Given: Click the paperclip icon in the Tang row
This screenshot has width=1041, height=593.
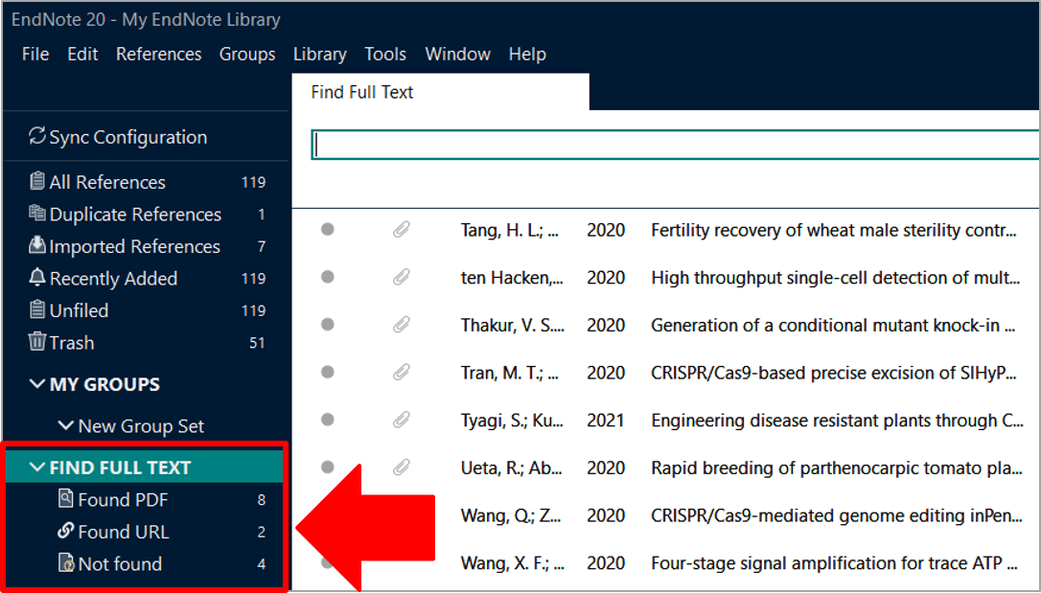Looking at the screenshot, I should click(401, 230).
